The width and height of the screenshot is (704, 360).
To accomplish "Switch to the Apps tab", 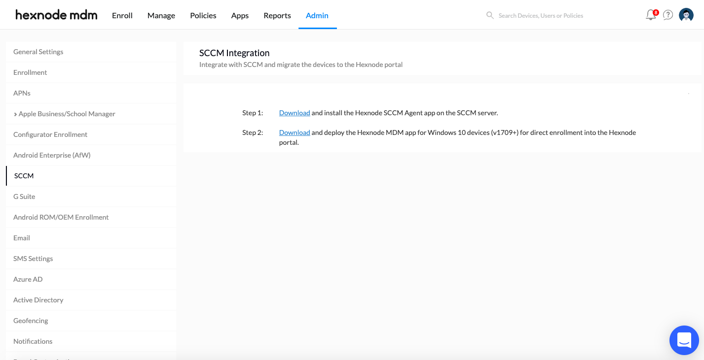I will pyautogui.click(x=240, y=15).
